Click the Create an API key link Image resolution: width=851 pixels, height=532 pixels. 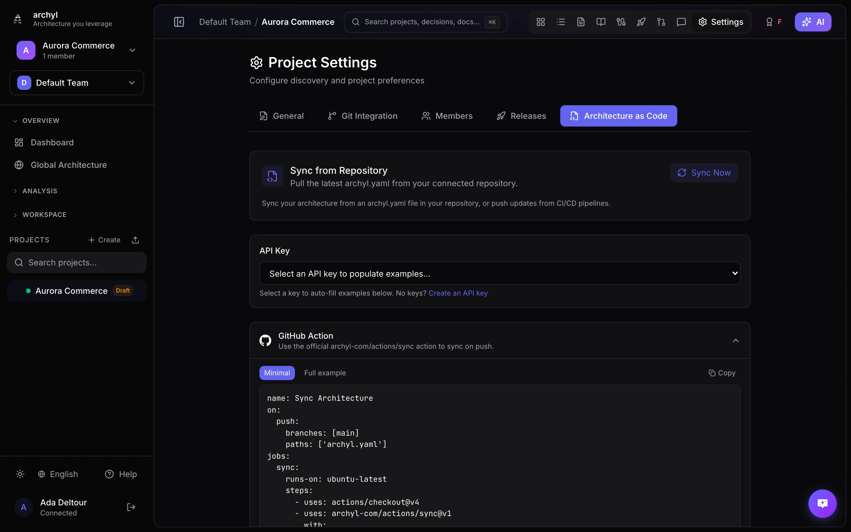(458, 293)
